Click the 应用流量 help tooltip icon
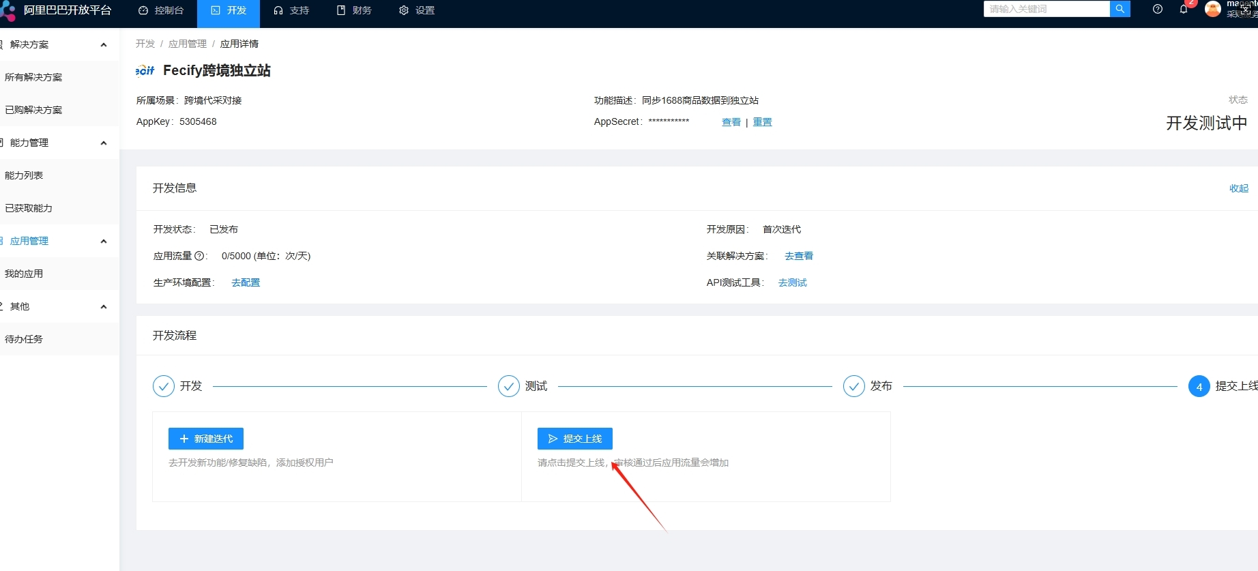1258x571 pixels. 199,257
